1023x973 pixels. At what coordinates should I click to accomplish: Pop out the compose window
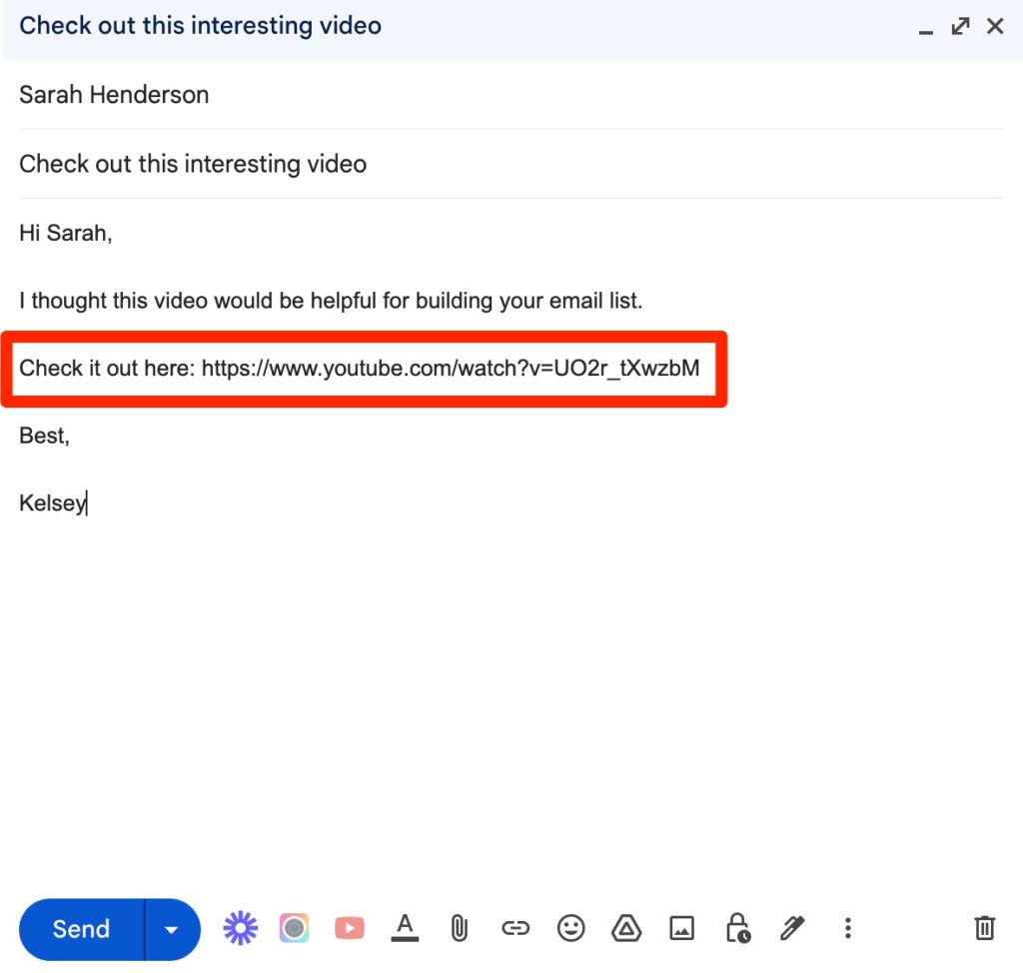[x=960, y=26]
